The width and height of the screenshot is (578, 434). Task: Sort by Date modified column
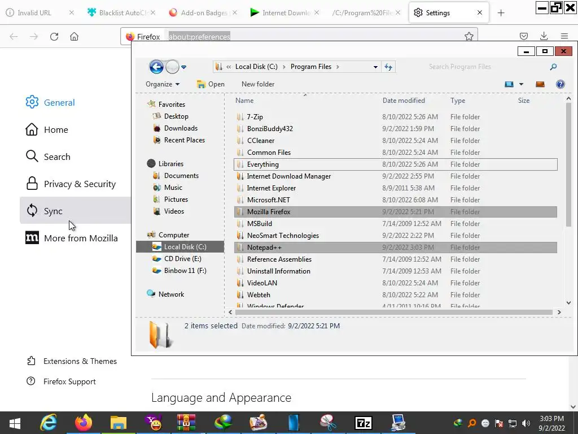(x=404, y=101)
